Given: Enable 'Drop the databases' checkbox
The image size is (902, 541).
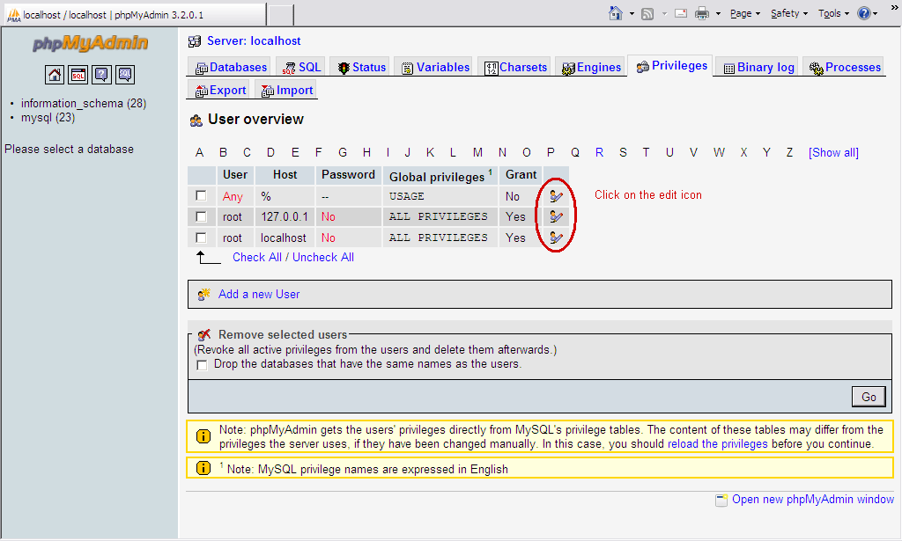Looking at the screenshot, I should tap(202, 365).
